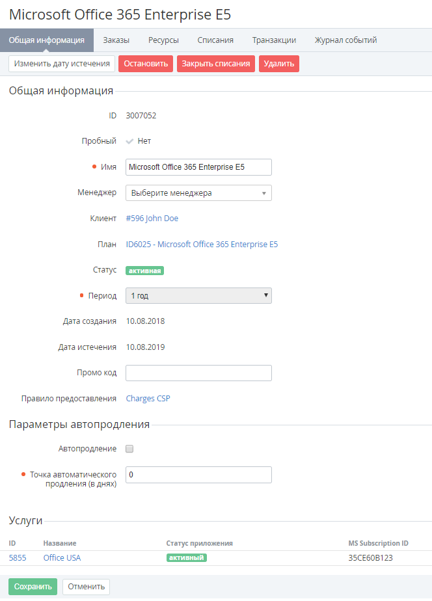Expand the Менеджер dropdown
The height and width of the screenshot is (601, 432).
coord(198,193)
